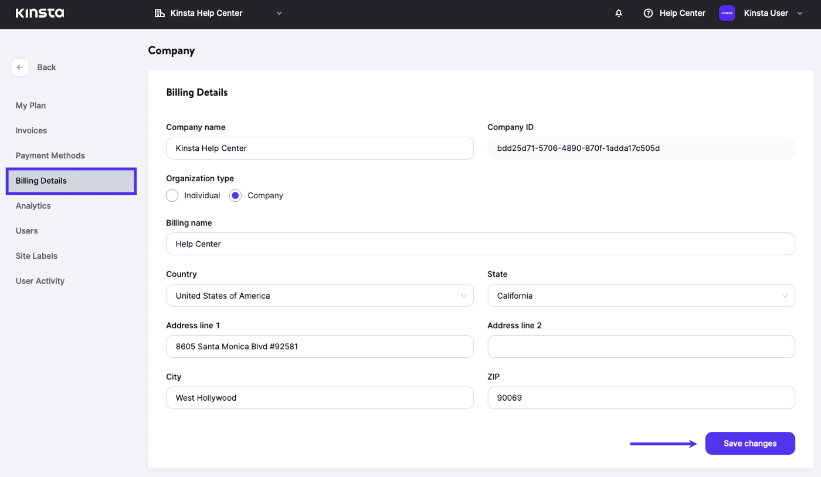Open the State dropdown
Screen dimensions: 821x477
point(641,296)
